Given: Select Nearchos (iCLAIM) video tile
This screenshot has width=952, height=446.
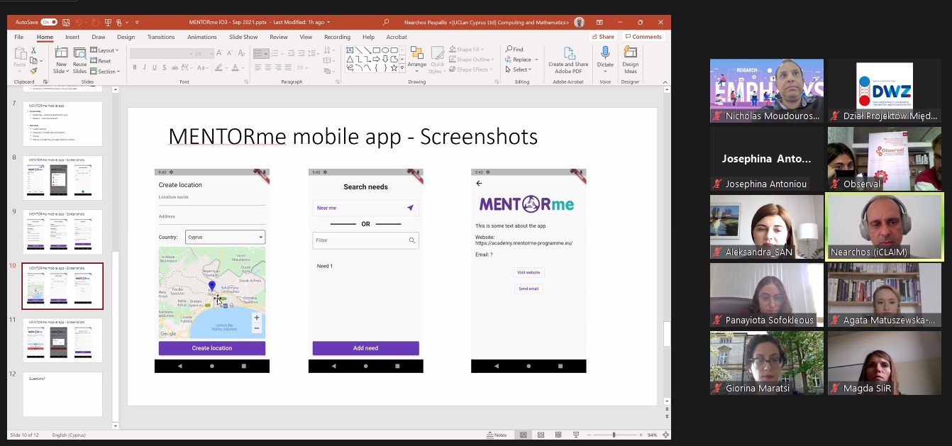Looking at the screenshot, I should click(x=885, y=227).
